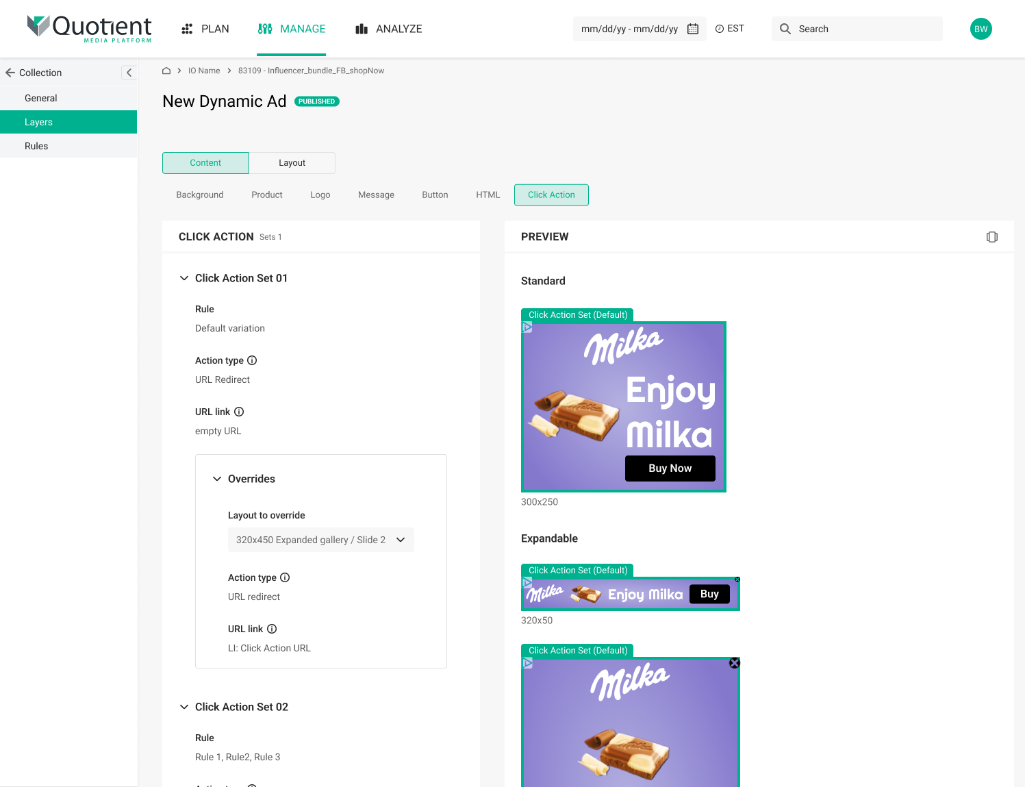Switch to the Message layer tab

(377, 195)
